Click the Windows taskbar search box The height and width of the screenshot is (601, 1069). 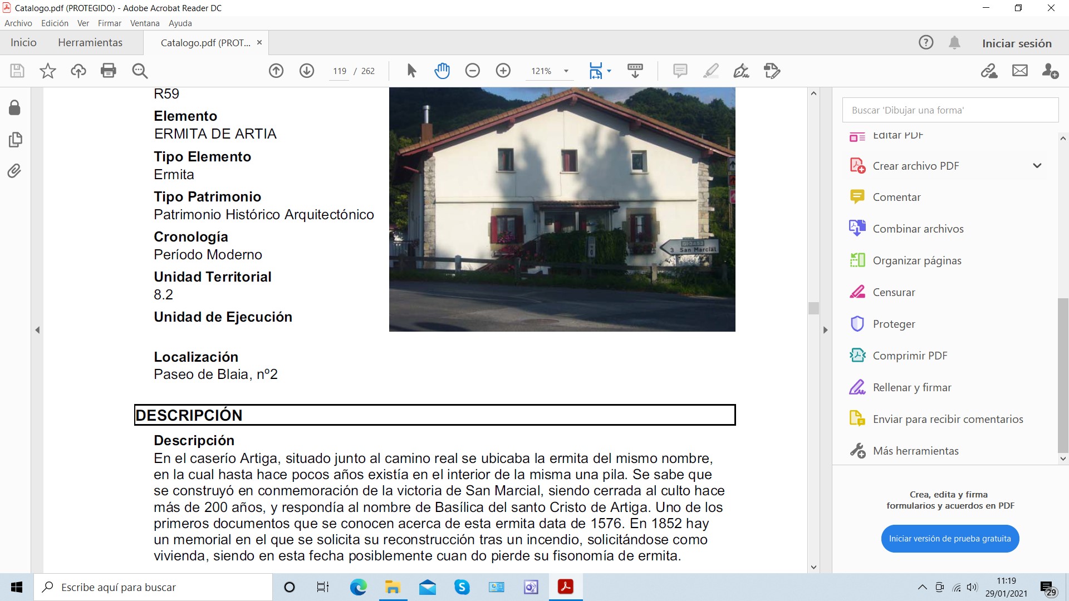[153, 587]
